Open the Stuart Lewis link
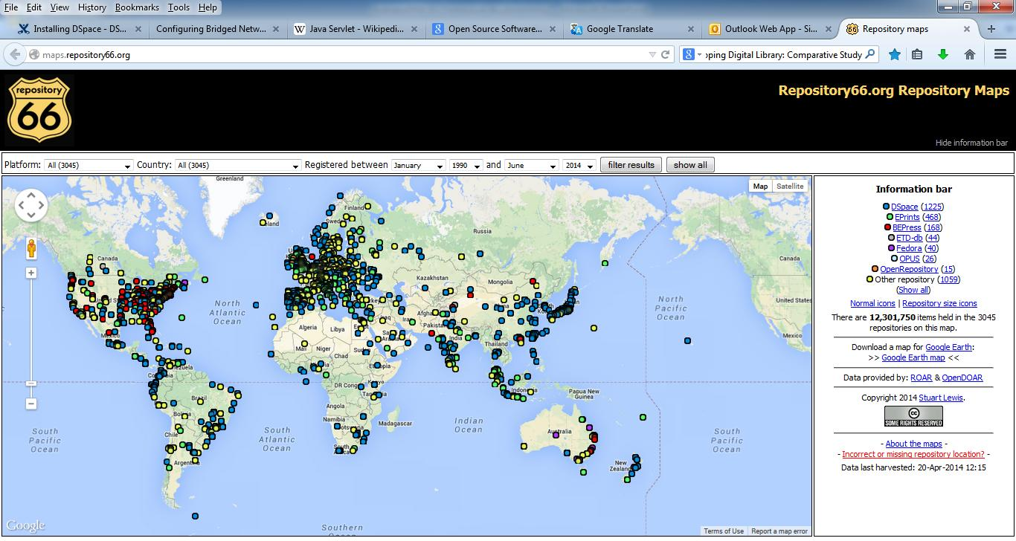The height and width of the screenshot is (541, 1016). [x=941, y=398]
